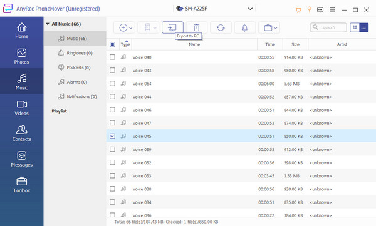This screenshot has height=226, width=376.
Task: Expand the toolbox briefcase dropdown arrow
Action: pyautogui.click(x=276, y=28)
